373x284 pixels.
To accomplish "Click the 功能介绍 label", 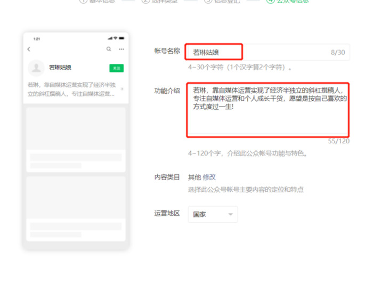I will click(x=167, y=91).
